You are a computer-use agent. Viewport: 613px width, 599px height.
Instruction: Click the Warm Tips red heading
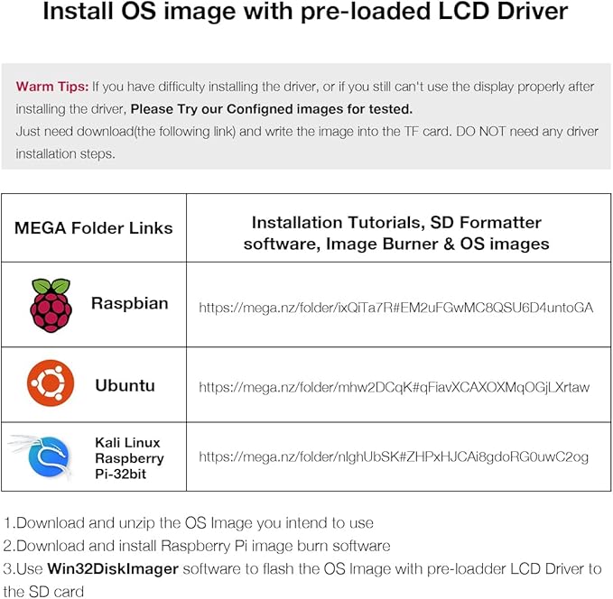(x=52, y=87)
